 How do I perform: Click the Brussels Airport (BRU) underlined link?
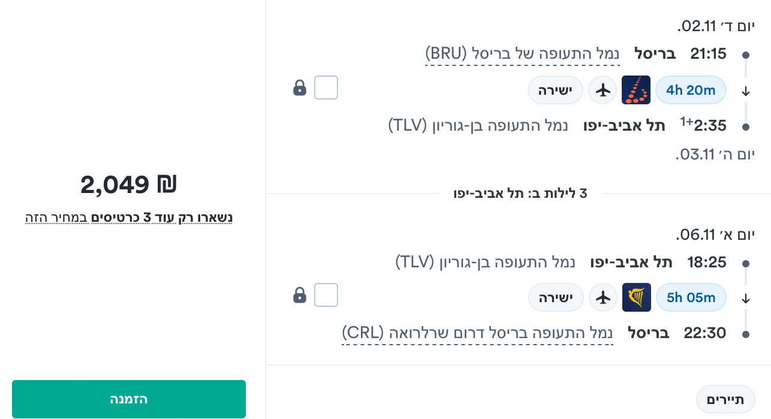(x=522, y=54)
